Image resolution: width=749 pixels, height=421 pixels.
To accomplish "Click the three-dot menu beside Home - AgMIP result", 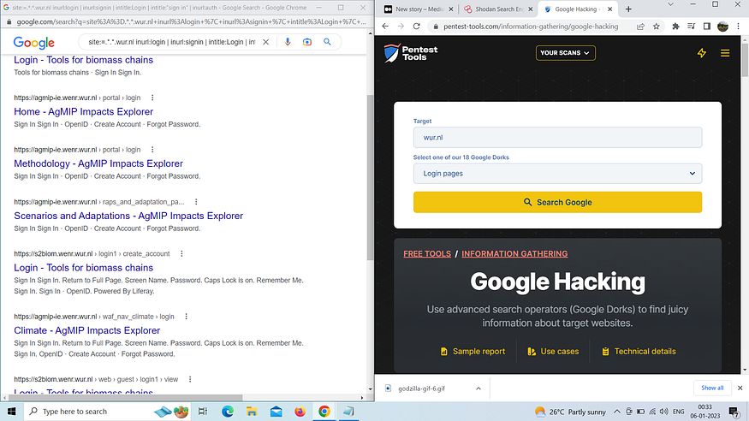I will 152,98.
